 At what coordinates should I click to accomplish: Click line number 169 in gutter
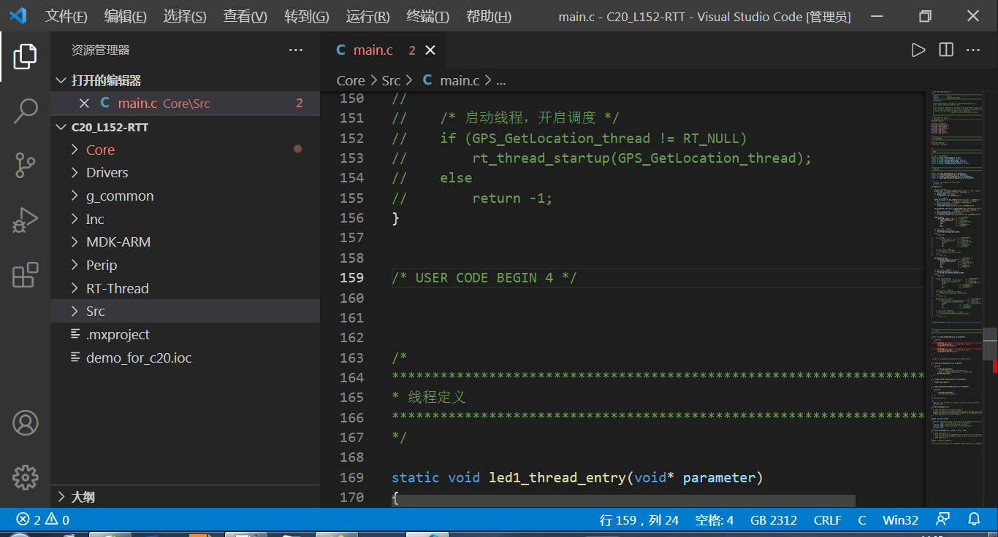click(351, 477)
